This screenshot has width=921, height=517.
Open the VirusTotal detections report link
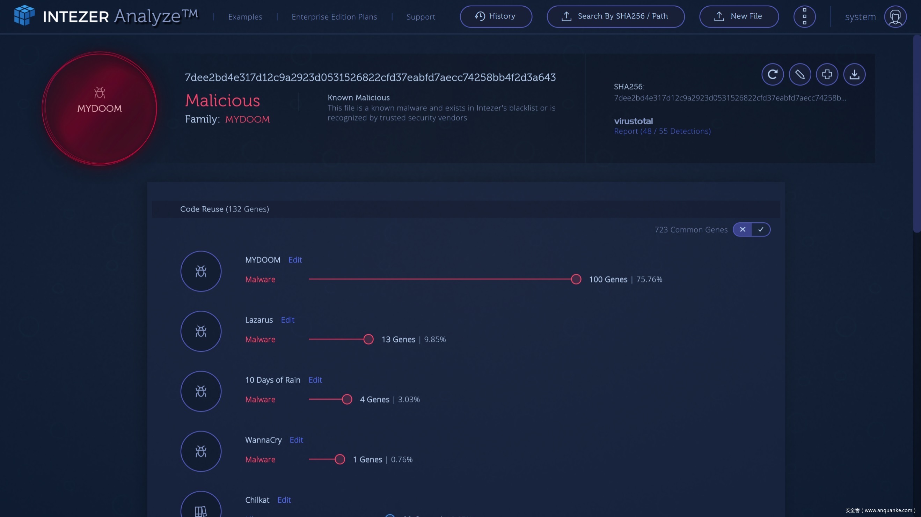click(x=662, y=131)
